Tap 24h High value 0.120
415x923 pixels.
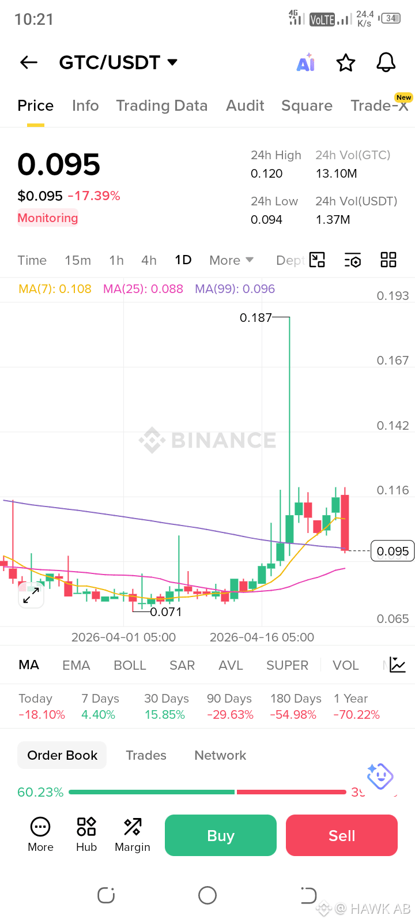tap(267, 174)
